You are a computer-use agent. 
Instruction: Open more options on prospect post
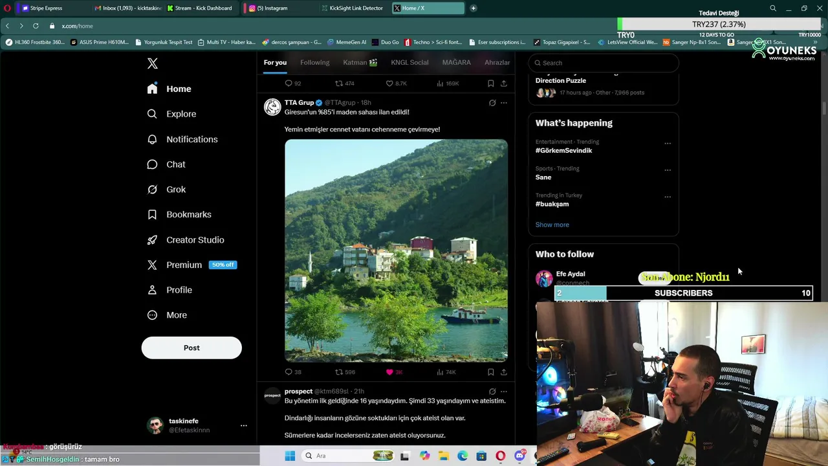tap(504, 392)
